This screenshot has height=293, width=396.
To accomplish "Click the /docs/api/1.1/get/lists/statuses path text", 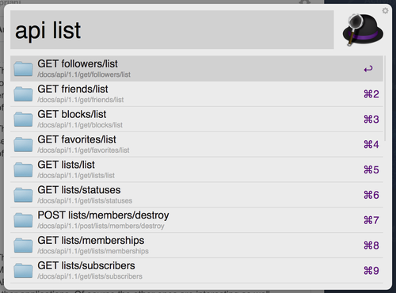I will point(85,201).
